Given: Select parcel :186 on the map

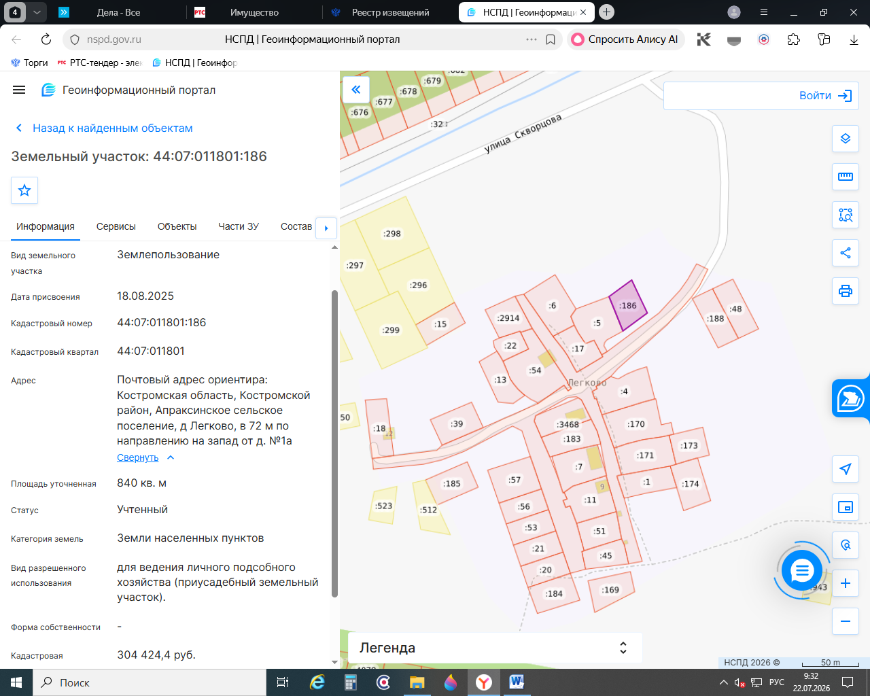Looking at the screenshot, I should pyautogui.click(x=628, y=305).
